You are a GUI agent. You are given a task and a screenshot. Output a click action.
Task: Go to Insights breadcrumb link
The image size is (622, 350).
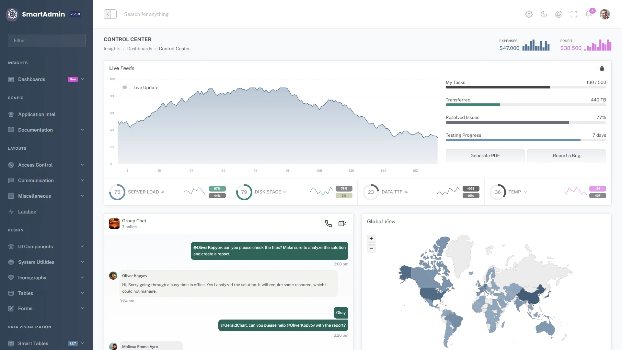[112, 49]
